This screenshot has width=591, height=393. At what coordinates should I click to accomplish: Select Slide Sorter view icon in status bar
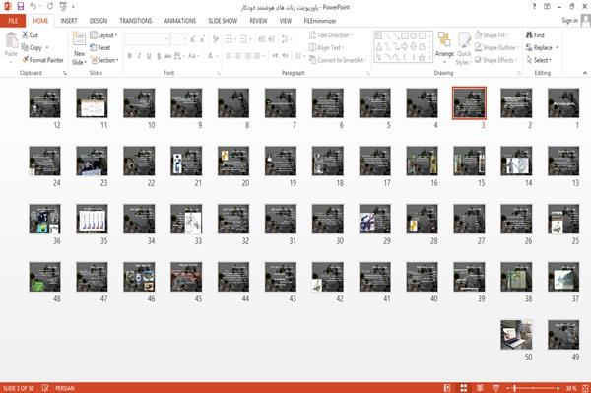(464, 388)
